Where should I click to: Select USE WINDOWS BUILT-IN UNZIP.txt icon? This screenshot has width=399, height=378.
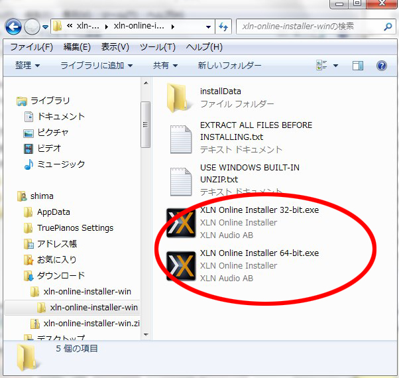pos(181,182)
